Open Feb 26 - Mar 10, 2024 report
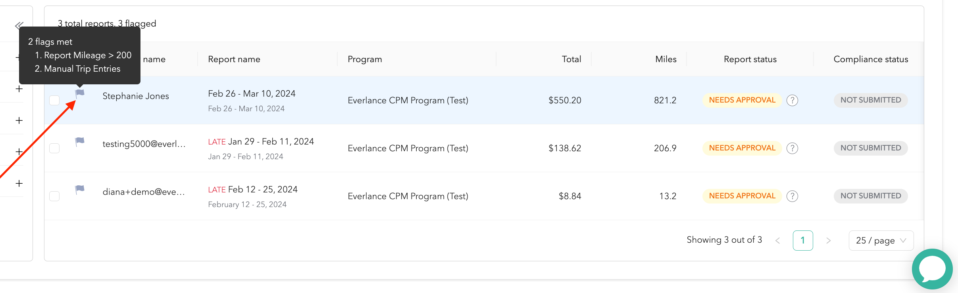 coord(252,93)
